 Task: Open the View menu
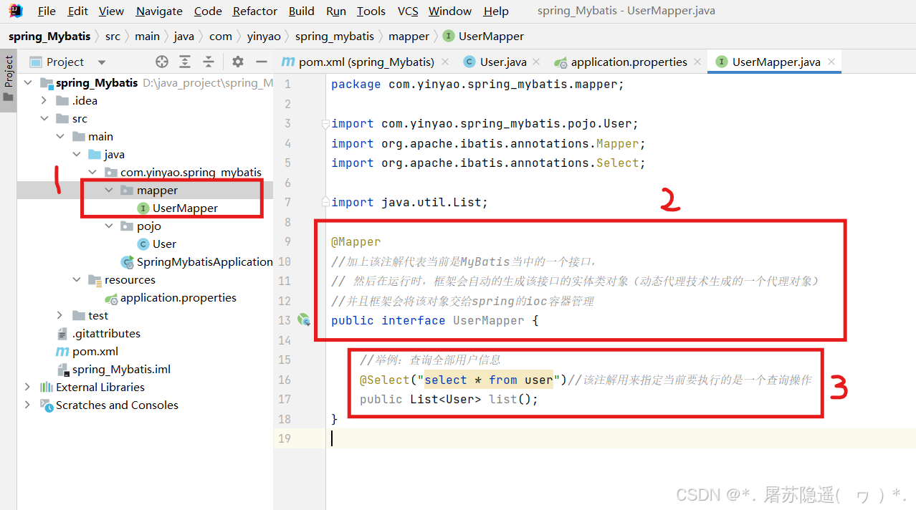[x=111, y=11]
